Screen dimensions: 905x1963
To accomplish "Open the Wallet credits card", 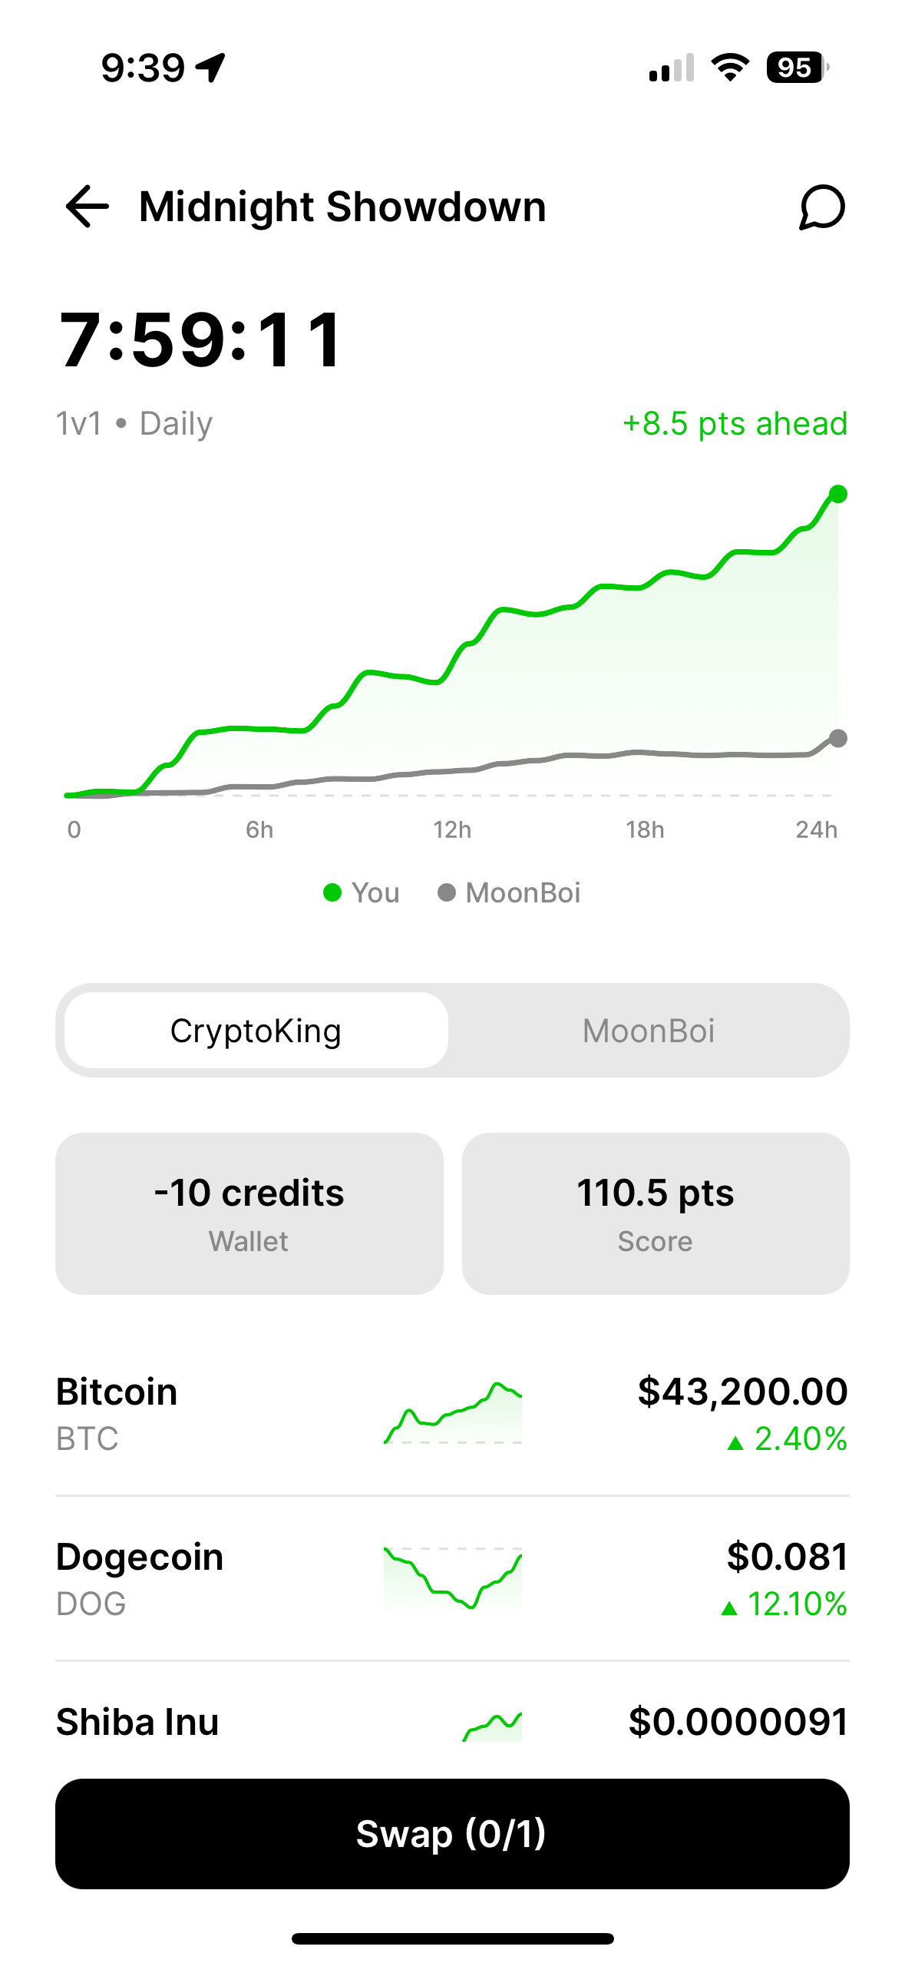I will click(x=249, y=1213).
